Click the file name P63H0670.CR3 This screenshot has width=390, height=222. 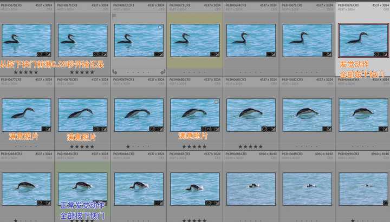(11, 5)
